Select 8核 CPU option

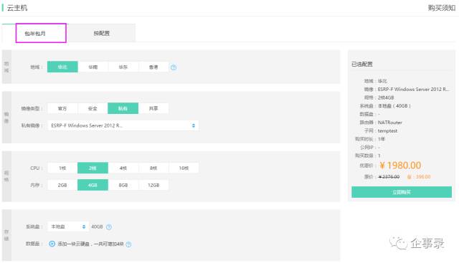click(x=153, y=168)
